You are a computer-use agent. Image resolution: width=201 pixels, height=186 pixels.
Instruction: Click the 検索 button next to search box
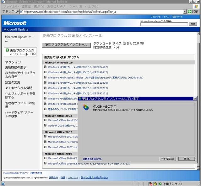193,24
